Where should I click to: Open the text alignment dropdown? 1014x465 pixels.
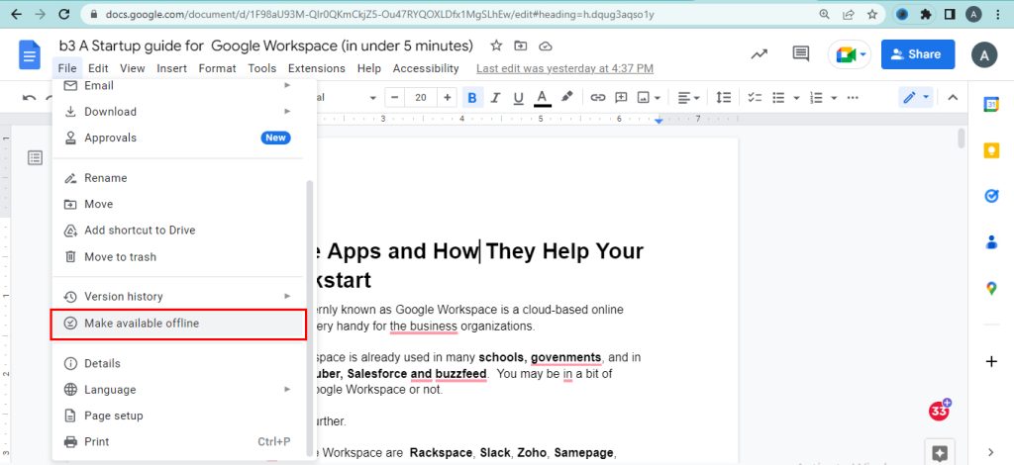[689, 98]
